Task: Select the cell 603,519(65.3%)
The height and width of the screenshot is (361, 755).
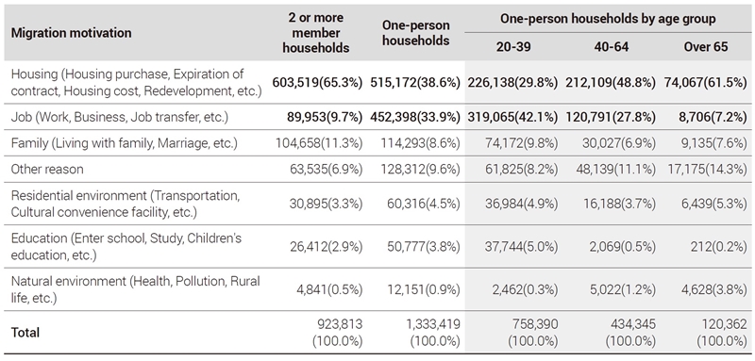Action: point(317,83)
